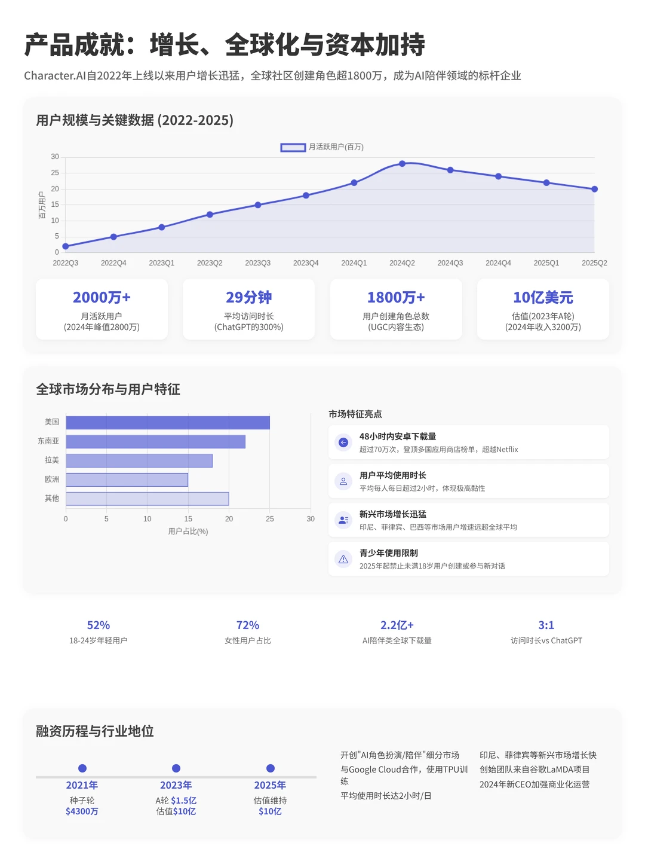Click the arrow icon beside 48小时内安卓下载量

pyautogui.click(x=343, y=442)
